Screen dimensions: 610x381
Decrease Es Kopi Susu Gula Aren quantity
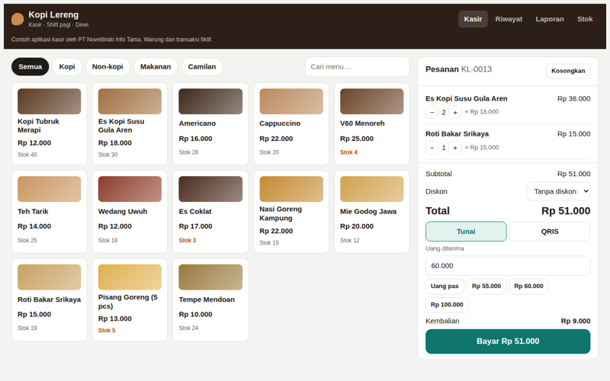432,112
